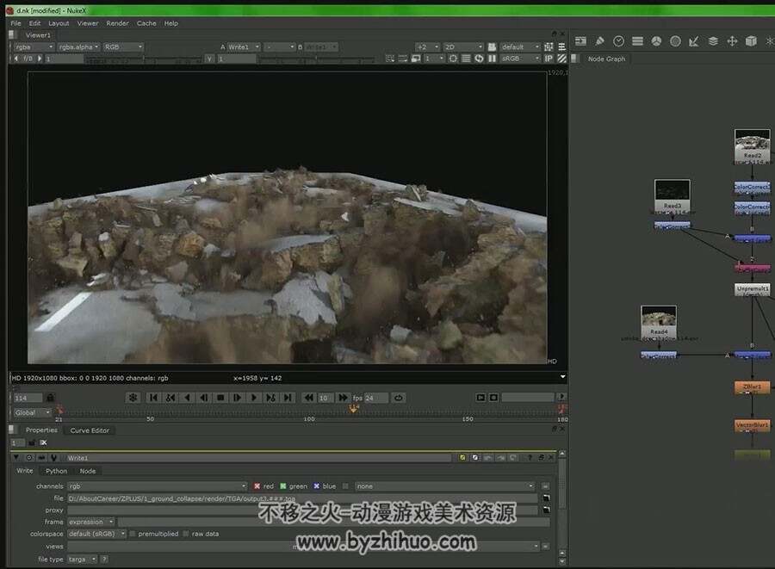775x569 pixels.
Task: Open the sRGB viewer LUT dropdown
Action: 520,59
